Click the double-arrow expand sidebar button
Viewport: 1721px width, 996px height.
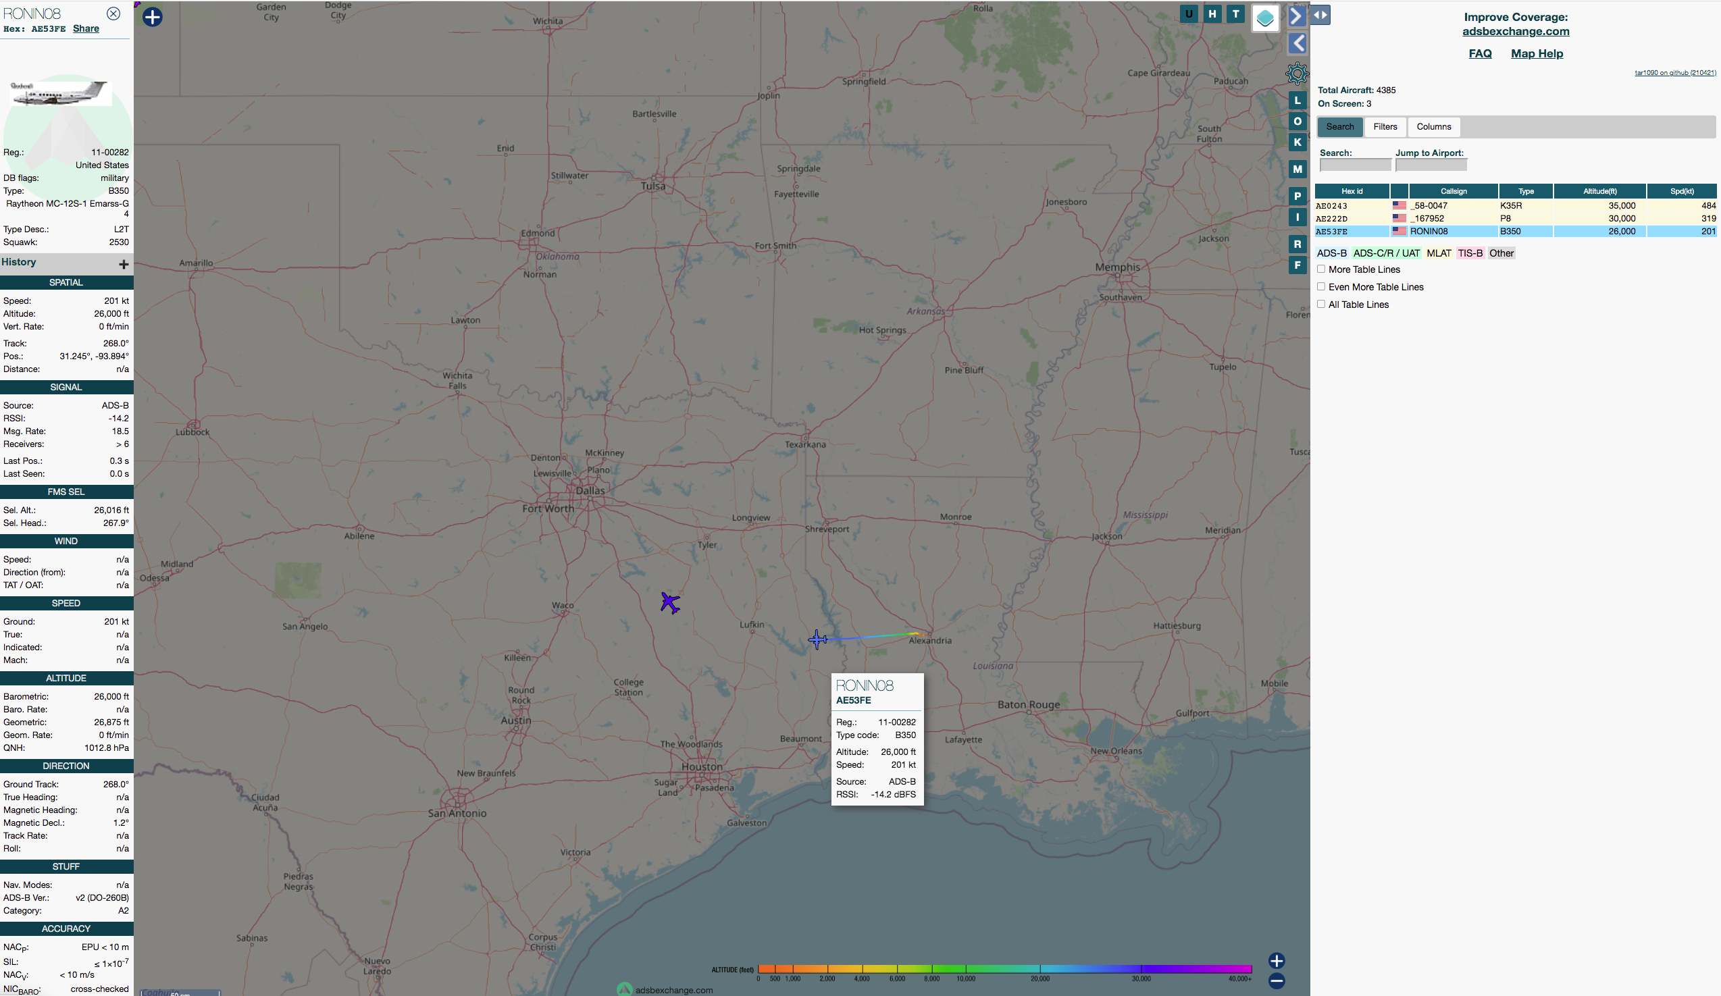[1320, 15]
